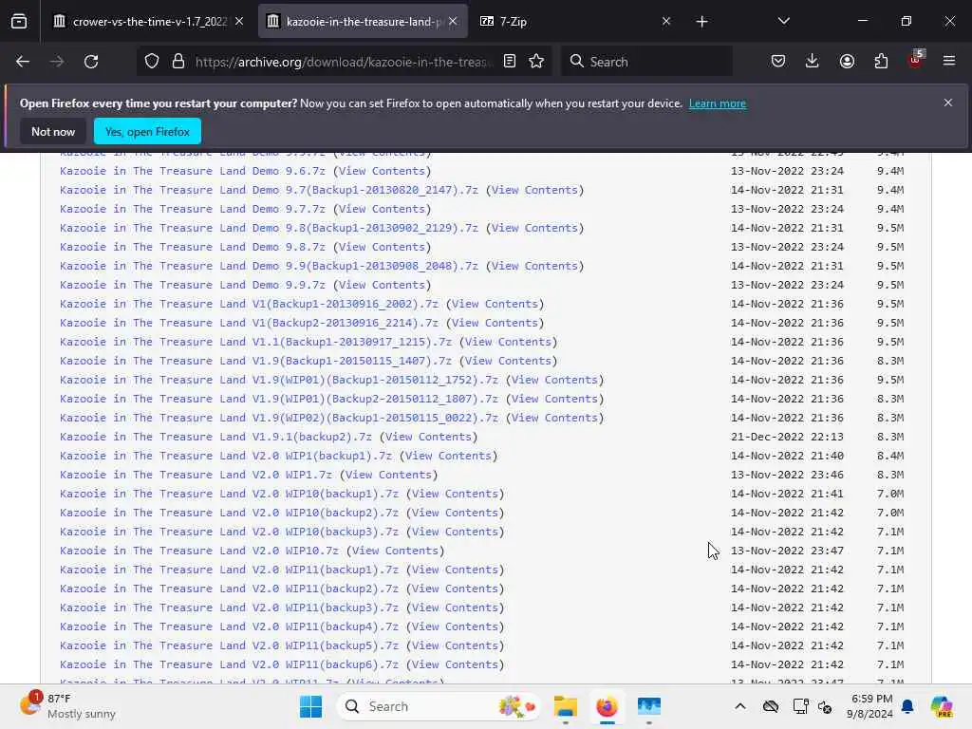Open the Extensions puzzle icon
Screen dimensions: 972x729
(x=881, y=62)
